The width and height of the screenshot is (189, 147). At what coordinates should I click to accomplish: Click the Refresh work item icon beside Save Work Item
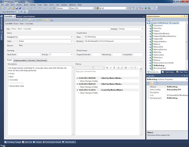[22, 20]
